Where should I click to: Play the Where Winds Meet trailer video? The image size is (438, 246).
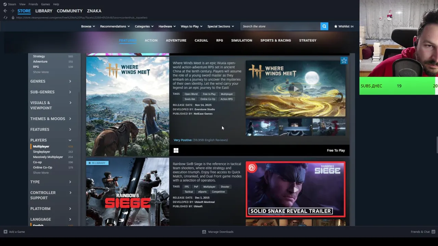pyautogui.click(x=295, y=89)
